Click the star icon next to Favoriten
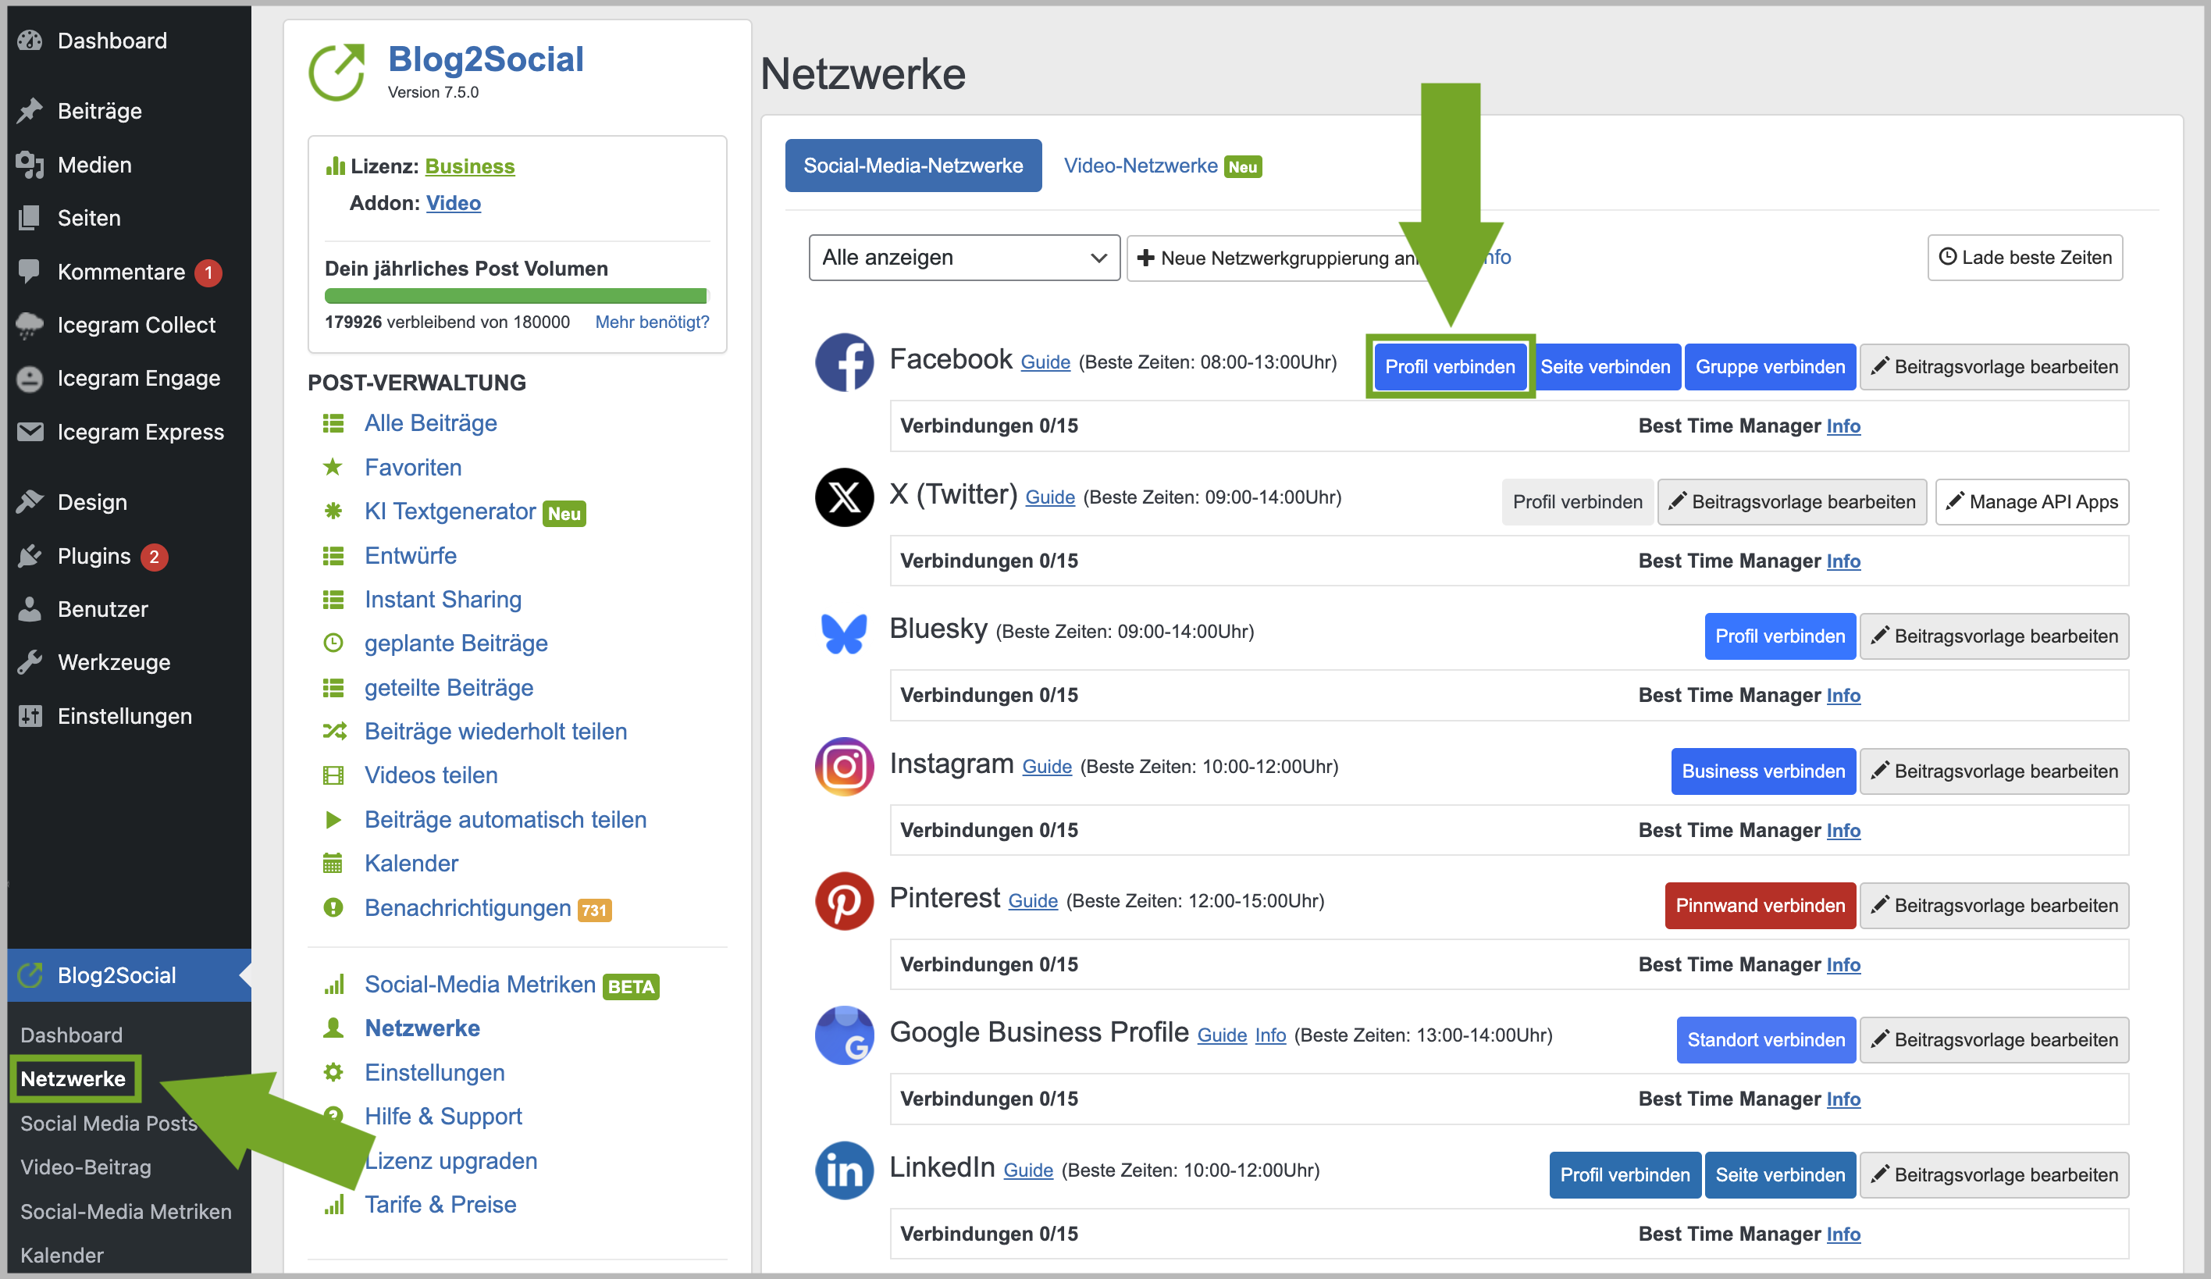Screen dimensions: 2211x1279 pos(333,467)
